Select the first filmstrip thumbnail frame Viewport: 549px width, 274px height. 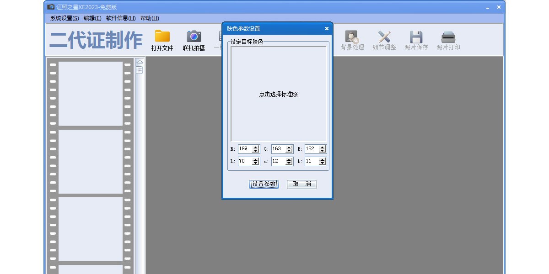(x=91, y=94)
